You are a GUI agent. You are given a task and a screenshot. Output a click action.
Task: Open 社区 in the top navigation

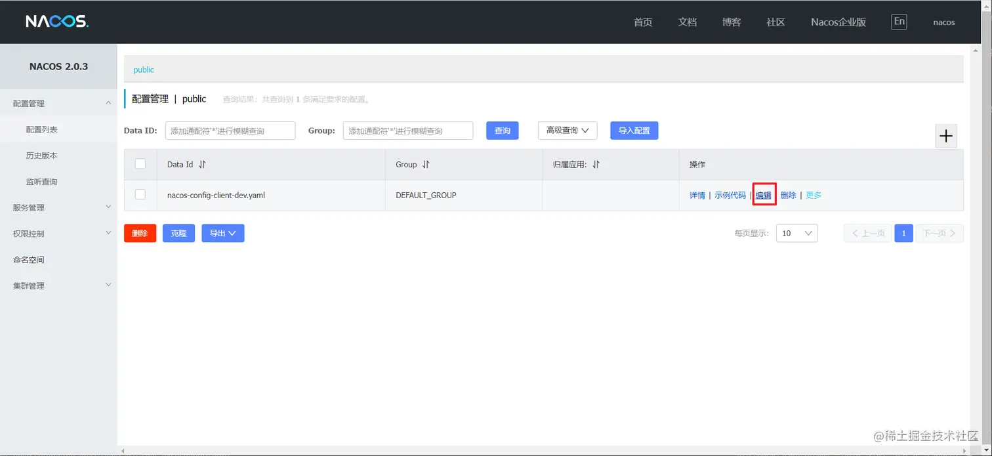coord(775,22)
